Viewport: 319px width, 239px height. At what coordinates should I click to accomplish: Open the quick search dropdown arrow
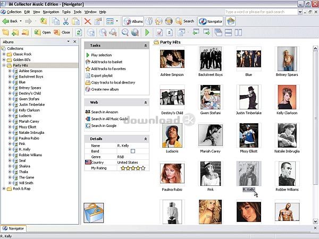300,12
